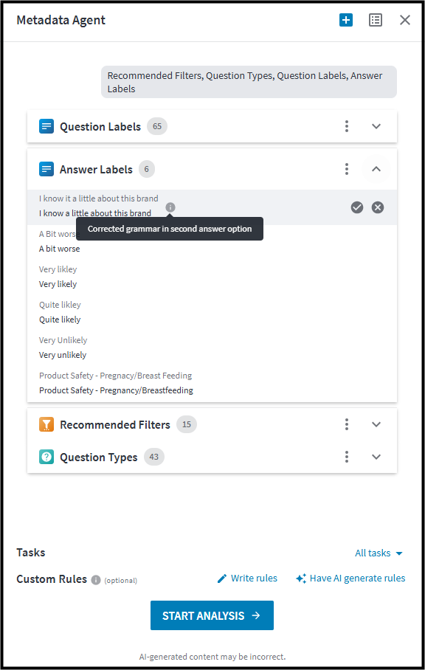Expand the Question Types section
This screenshot has height=670, width=425.
[x=376, y=457]
